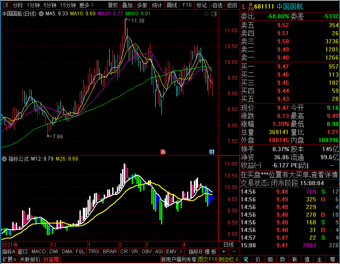
Task: Click the stock name 中国国航 header
Action: tap(290, 7)
